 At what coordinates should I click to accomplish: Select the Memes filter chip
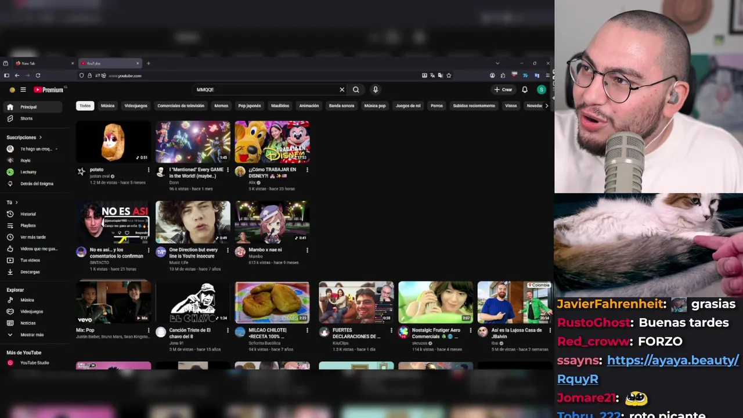click(x=221, y=106)
